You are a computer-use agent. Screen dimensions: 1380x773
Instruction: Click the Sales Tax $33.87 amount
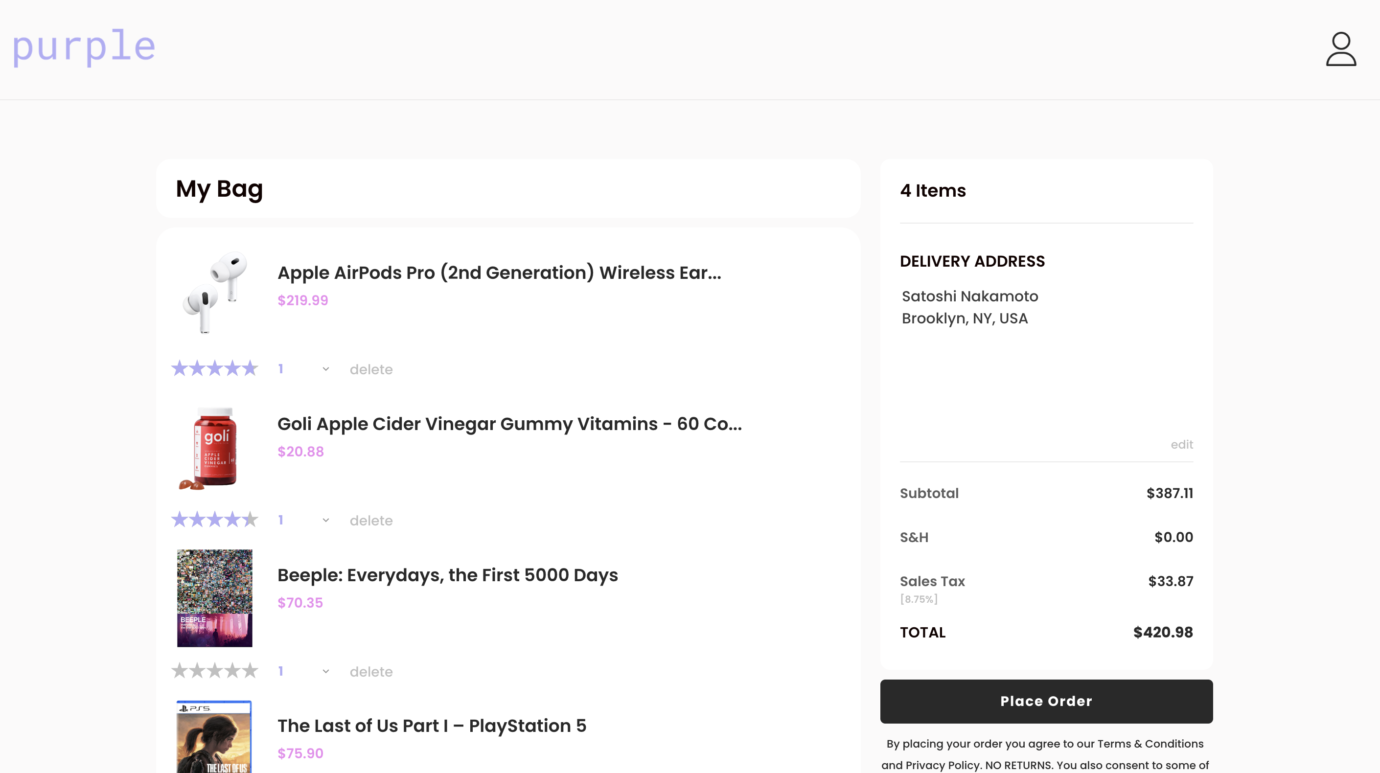1171,581
